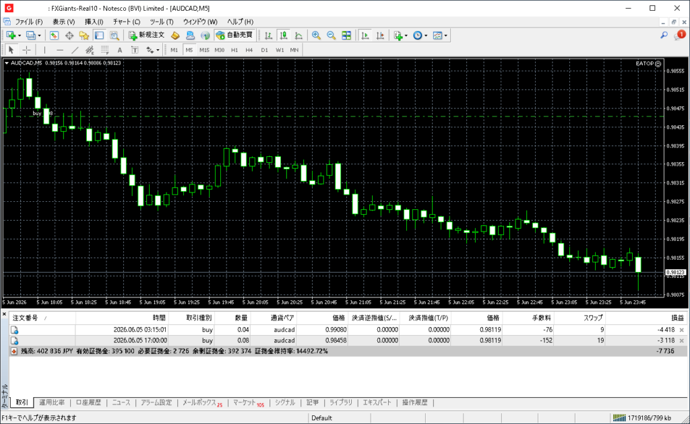The image size is (690, 424).
Task: Close the terminal panel with x
Action: pyautogui.click(x=4, y=314)
